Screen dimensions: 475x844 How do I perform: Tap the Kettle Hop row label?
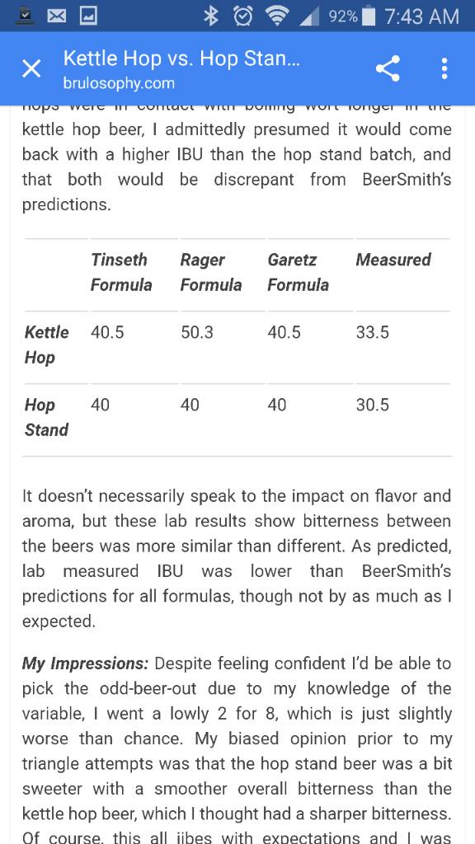point(46,345)
